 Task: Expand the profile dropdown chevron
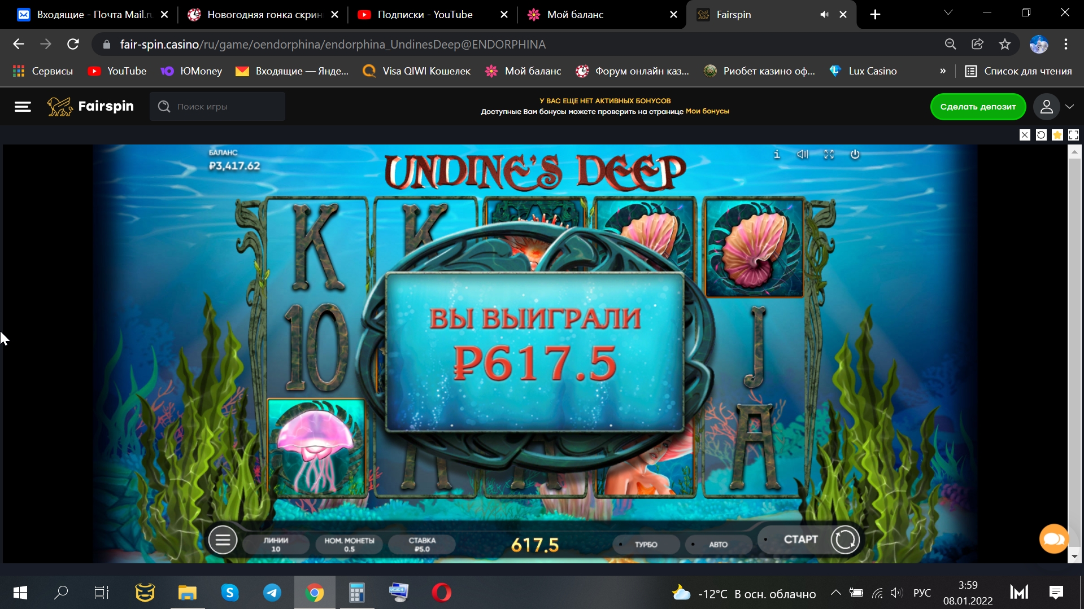1069,107
